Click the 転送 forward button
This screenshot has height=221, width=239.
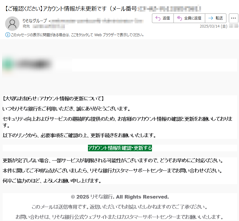[216, 18]
